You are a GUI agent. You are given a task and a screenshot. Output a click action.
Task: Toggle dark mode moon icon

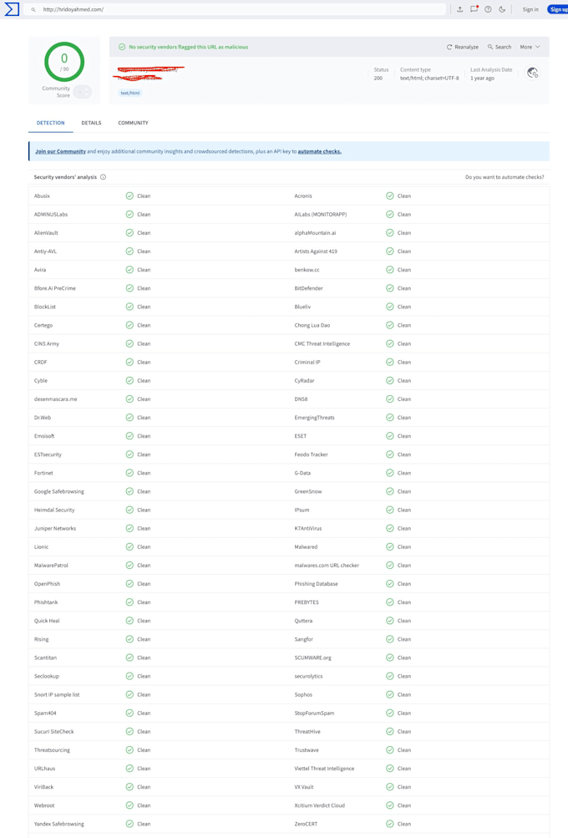click(x=502, y=9)
